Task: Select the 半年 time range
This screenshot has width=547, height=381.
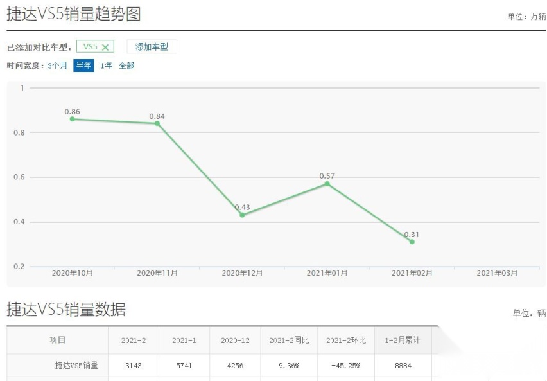Action: coord(83,66)
